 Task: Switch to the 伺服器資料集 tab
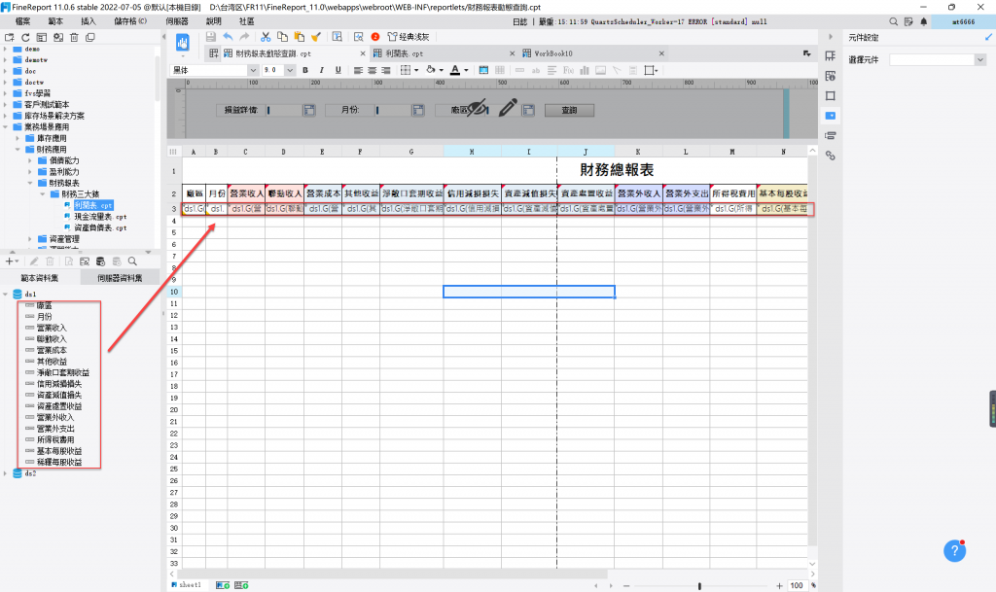[120, 278]
